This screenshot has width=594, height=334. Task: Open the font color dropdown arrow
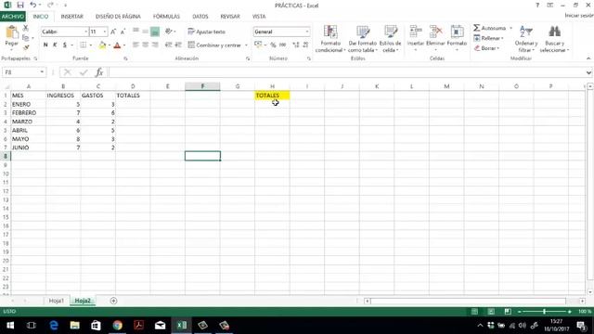coord(124,45)
